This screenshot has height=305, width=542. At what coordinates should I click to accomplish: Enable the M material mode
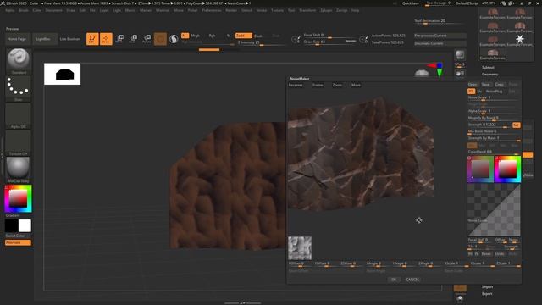[x=229, y=36]
